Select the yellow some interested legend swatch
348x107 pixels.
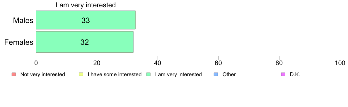[x=81, y=74]
